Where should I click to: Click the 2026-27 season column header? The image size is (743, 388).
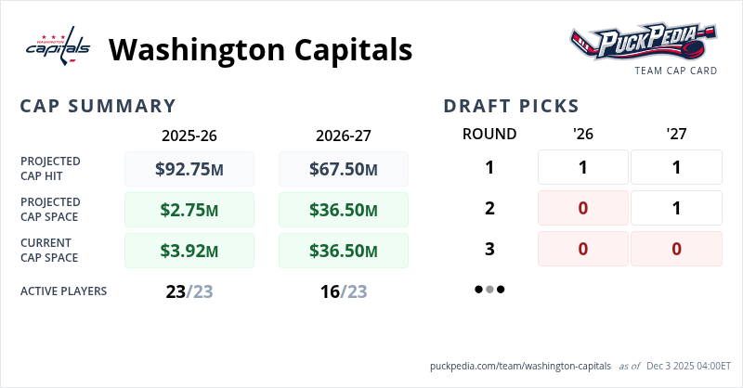click(344, 135)
